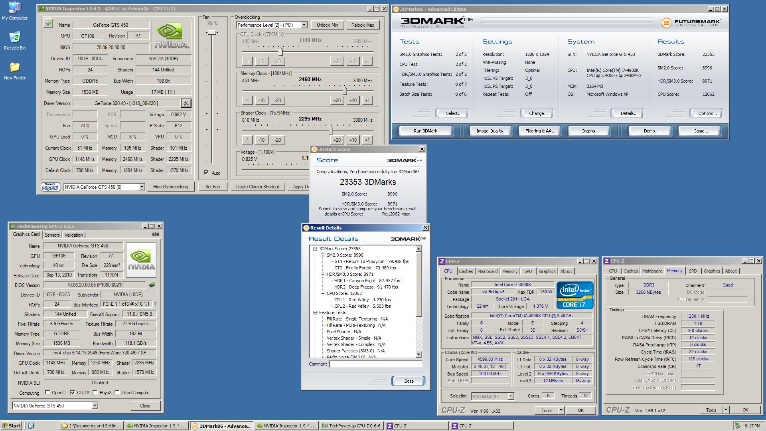Open Graphics tab in right CPU-Z window

point(712,271)
